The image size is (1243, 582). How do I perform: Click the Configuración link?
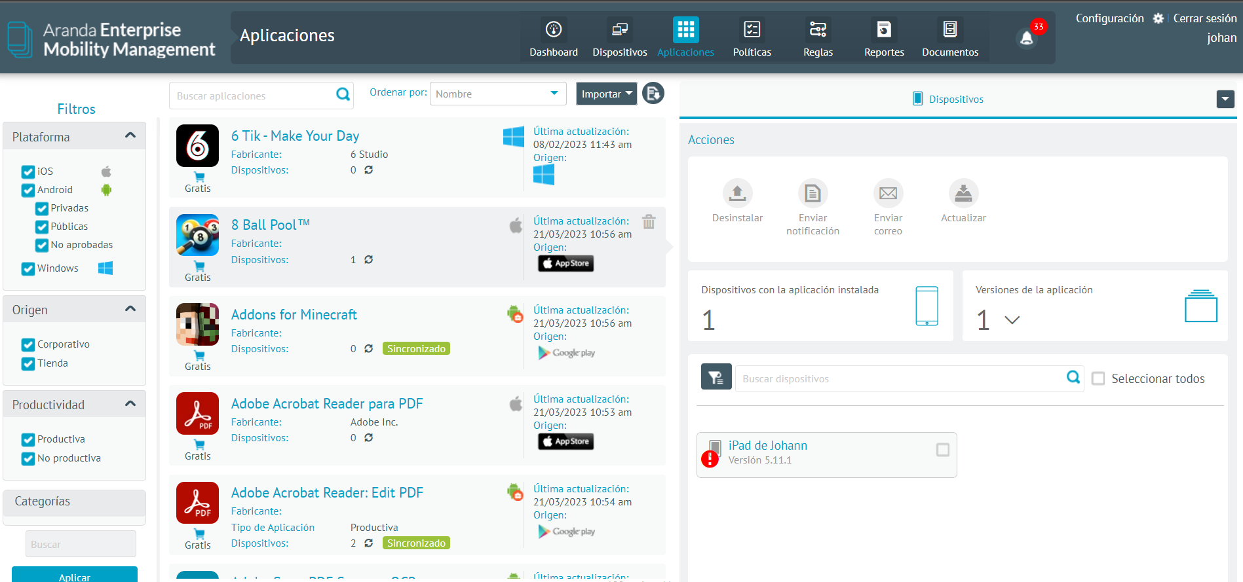pos(1109,18)
